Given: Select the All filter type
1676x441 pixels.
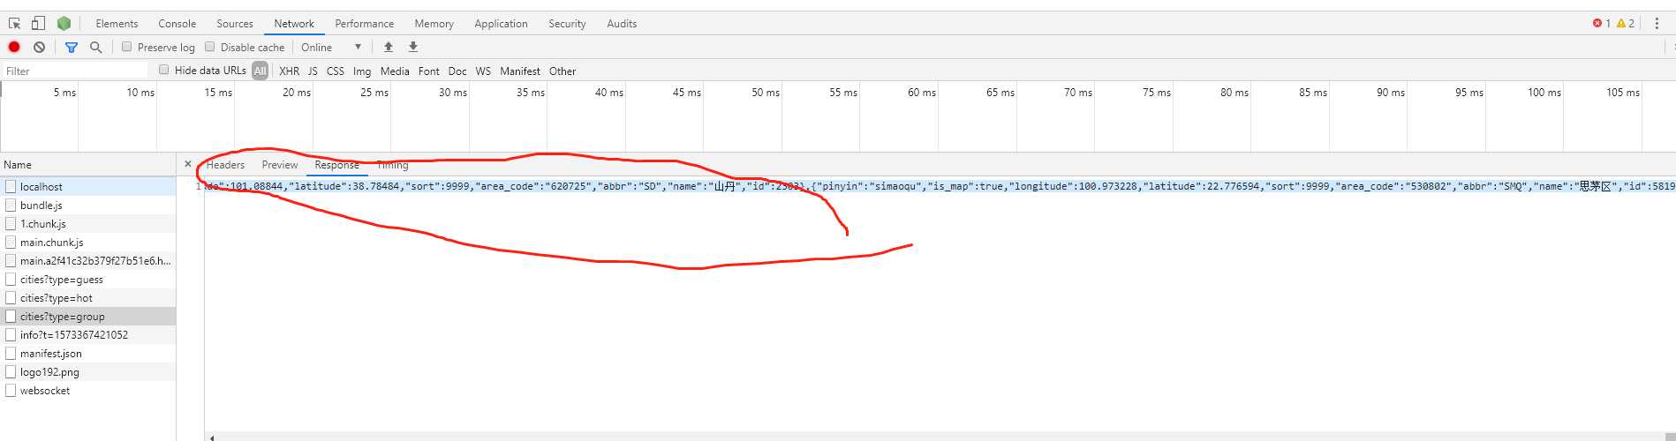Looking at the screenshot, I should 260,71.
